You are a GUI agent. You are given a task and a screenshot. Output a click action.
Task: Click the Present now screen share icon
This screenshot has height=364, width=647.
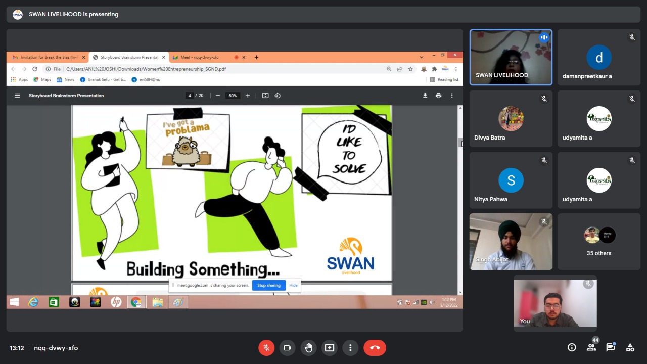click(x=330, y=348)
